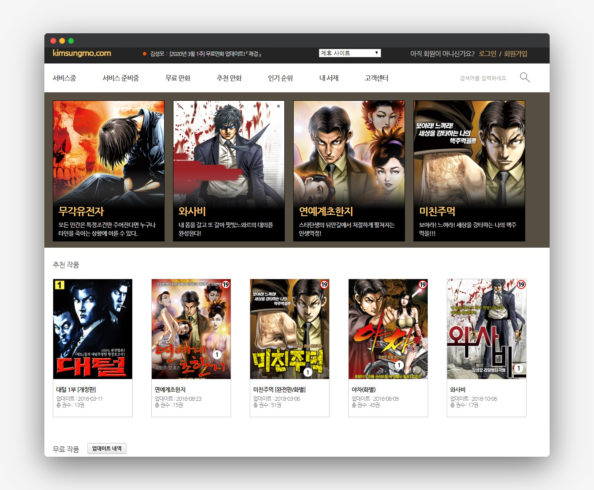Go to 추천 만화 section
Image resolution: width=594 pixels, height=490 pixels.
[229, 78]
